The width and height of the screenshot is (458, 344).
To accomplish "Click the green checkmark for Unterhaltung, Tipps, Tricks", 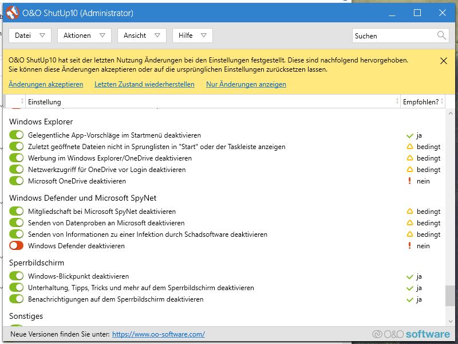I will pyautogui.click(x=410, y=288).
